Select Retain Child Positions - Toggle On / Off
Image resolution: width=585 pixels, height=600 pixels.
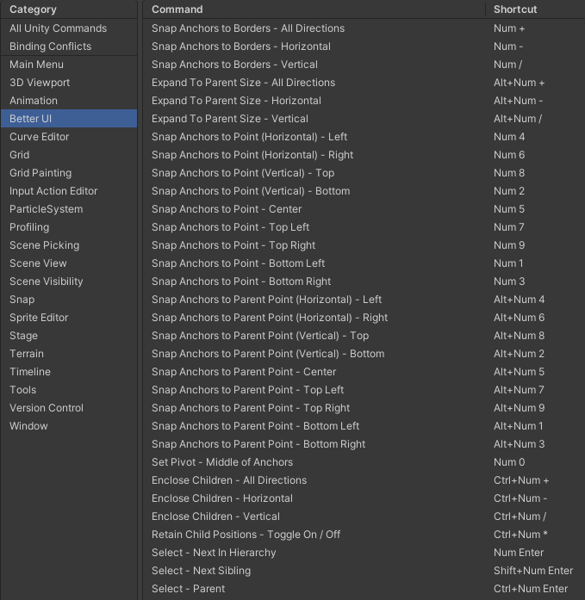tap(246, 535)
